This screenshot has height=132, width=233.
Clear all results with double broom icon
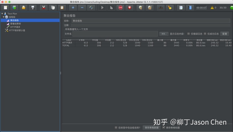150,7
